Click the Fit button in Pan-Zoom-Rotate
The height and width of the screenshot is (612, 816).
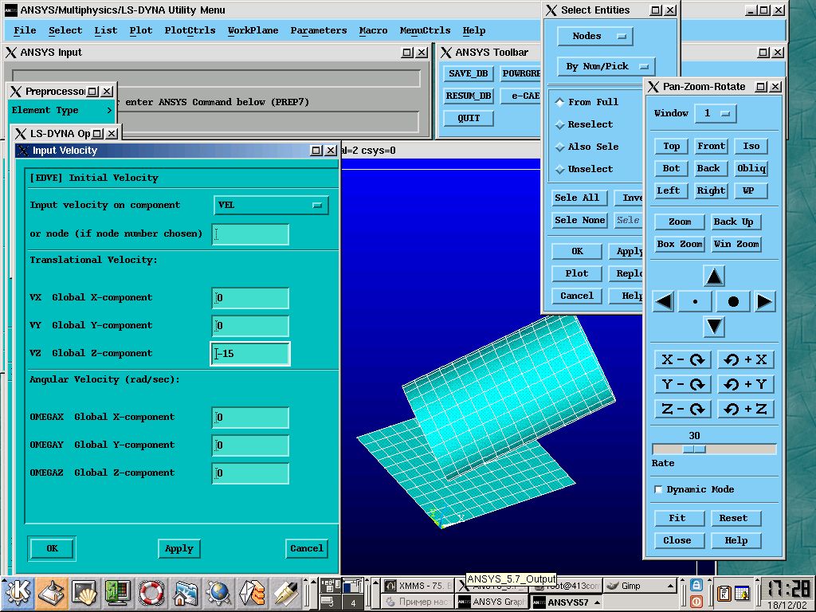point(677,518)
